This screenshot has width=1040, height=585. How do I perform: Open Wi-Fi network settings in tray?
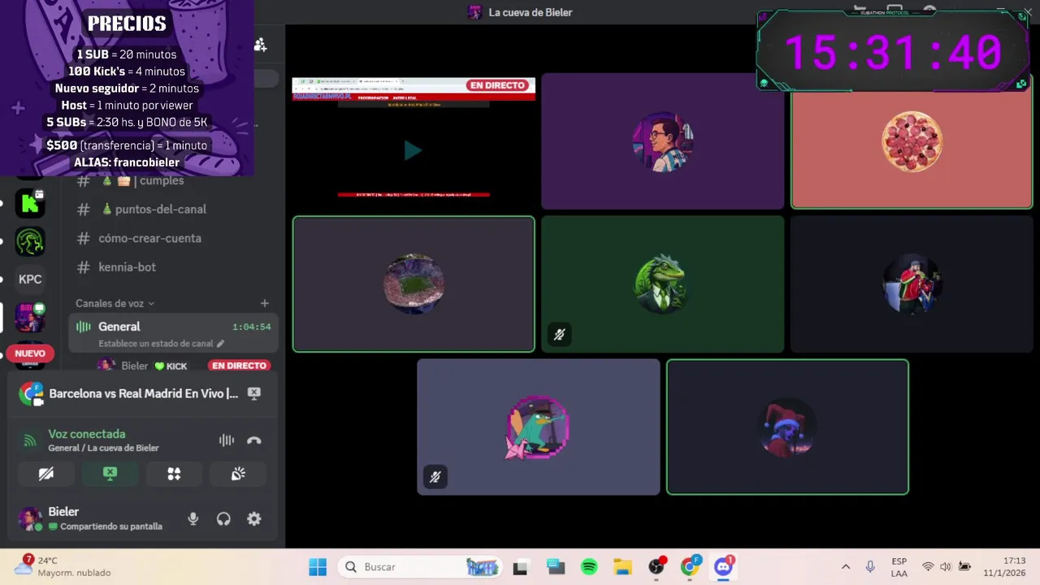pos(928,566)
